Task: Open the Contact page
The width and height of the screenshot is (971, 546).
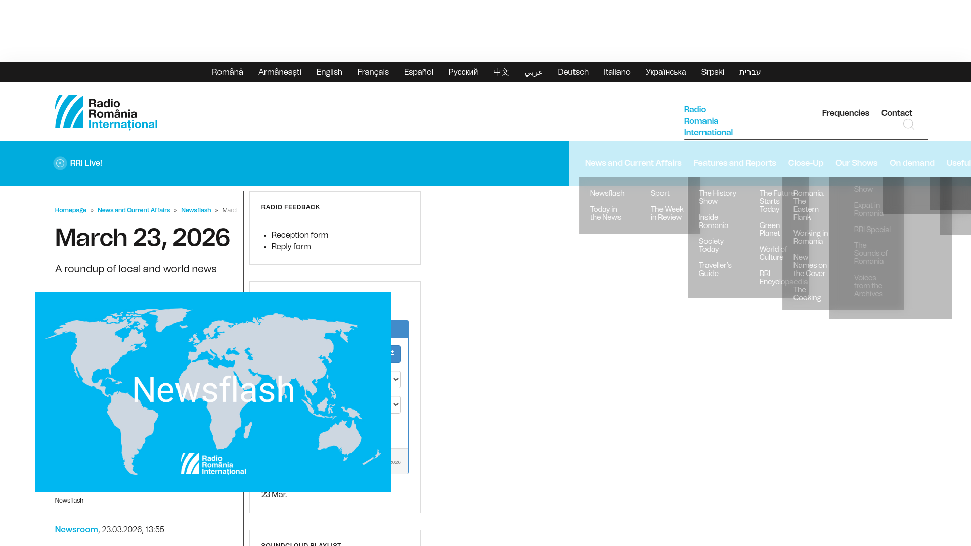Action: pyautogui.click(x=897, y=113)
